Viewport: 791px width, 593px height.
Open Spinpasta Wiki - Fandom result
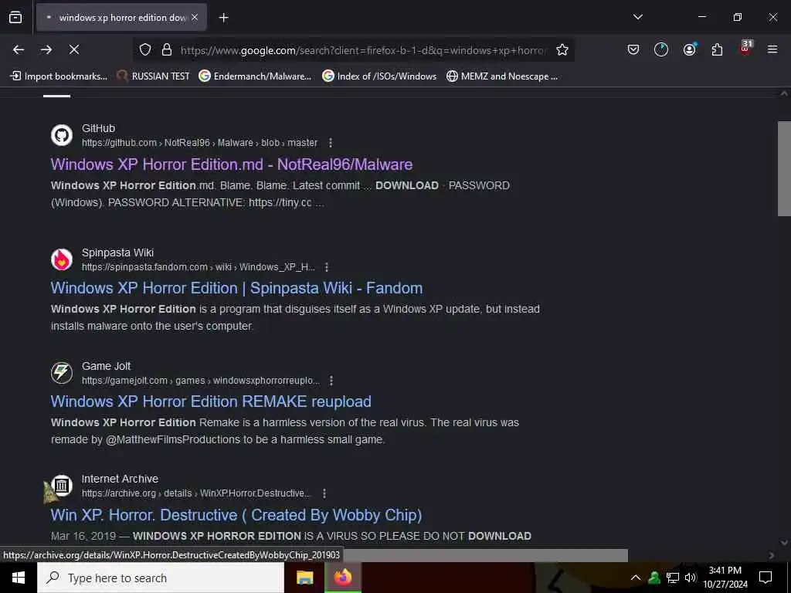pos(236,288)
